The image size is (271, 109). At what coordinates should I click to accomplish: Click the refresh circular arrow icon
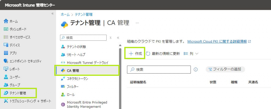148,54
